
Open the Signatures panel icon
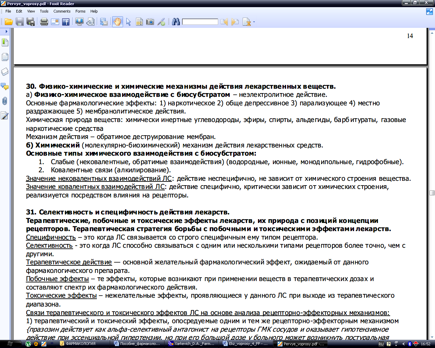(x=5, y=116)
